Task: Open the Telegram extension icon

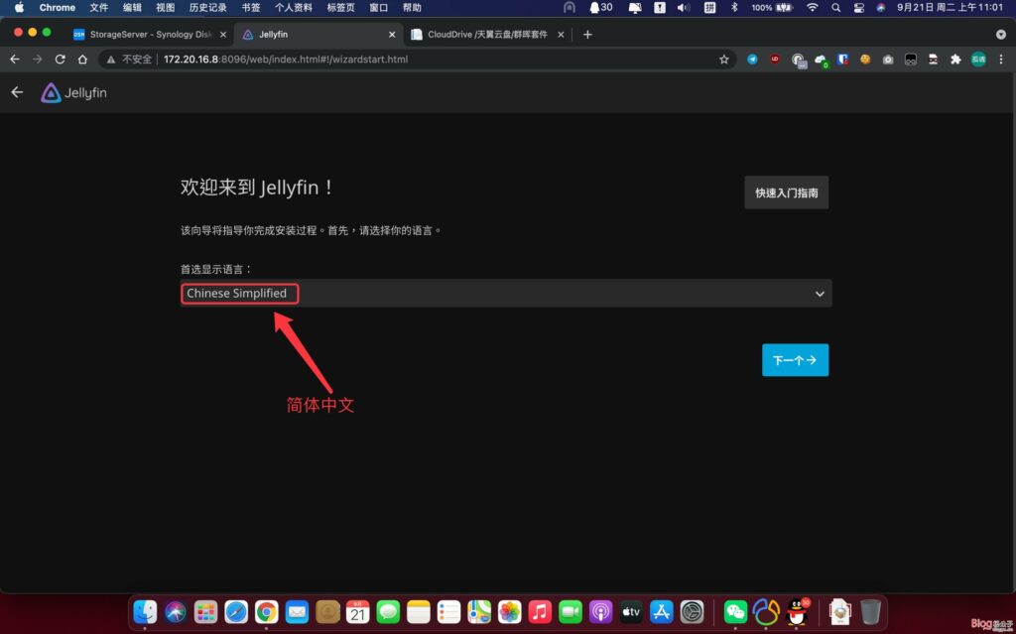Action: pyautogui.click(x=752, y=59)
